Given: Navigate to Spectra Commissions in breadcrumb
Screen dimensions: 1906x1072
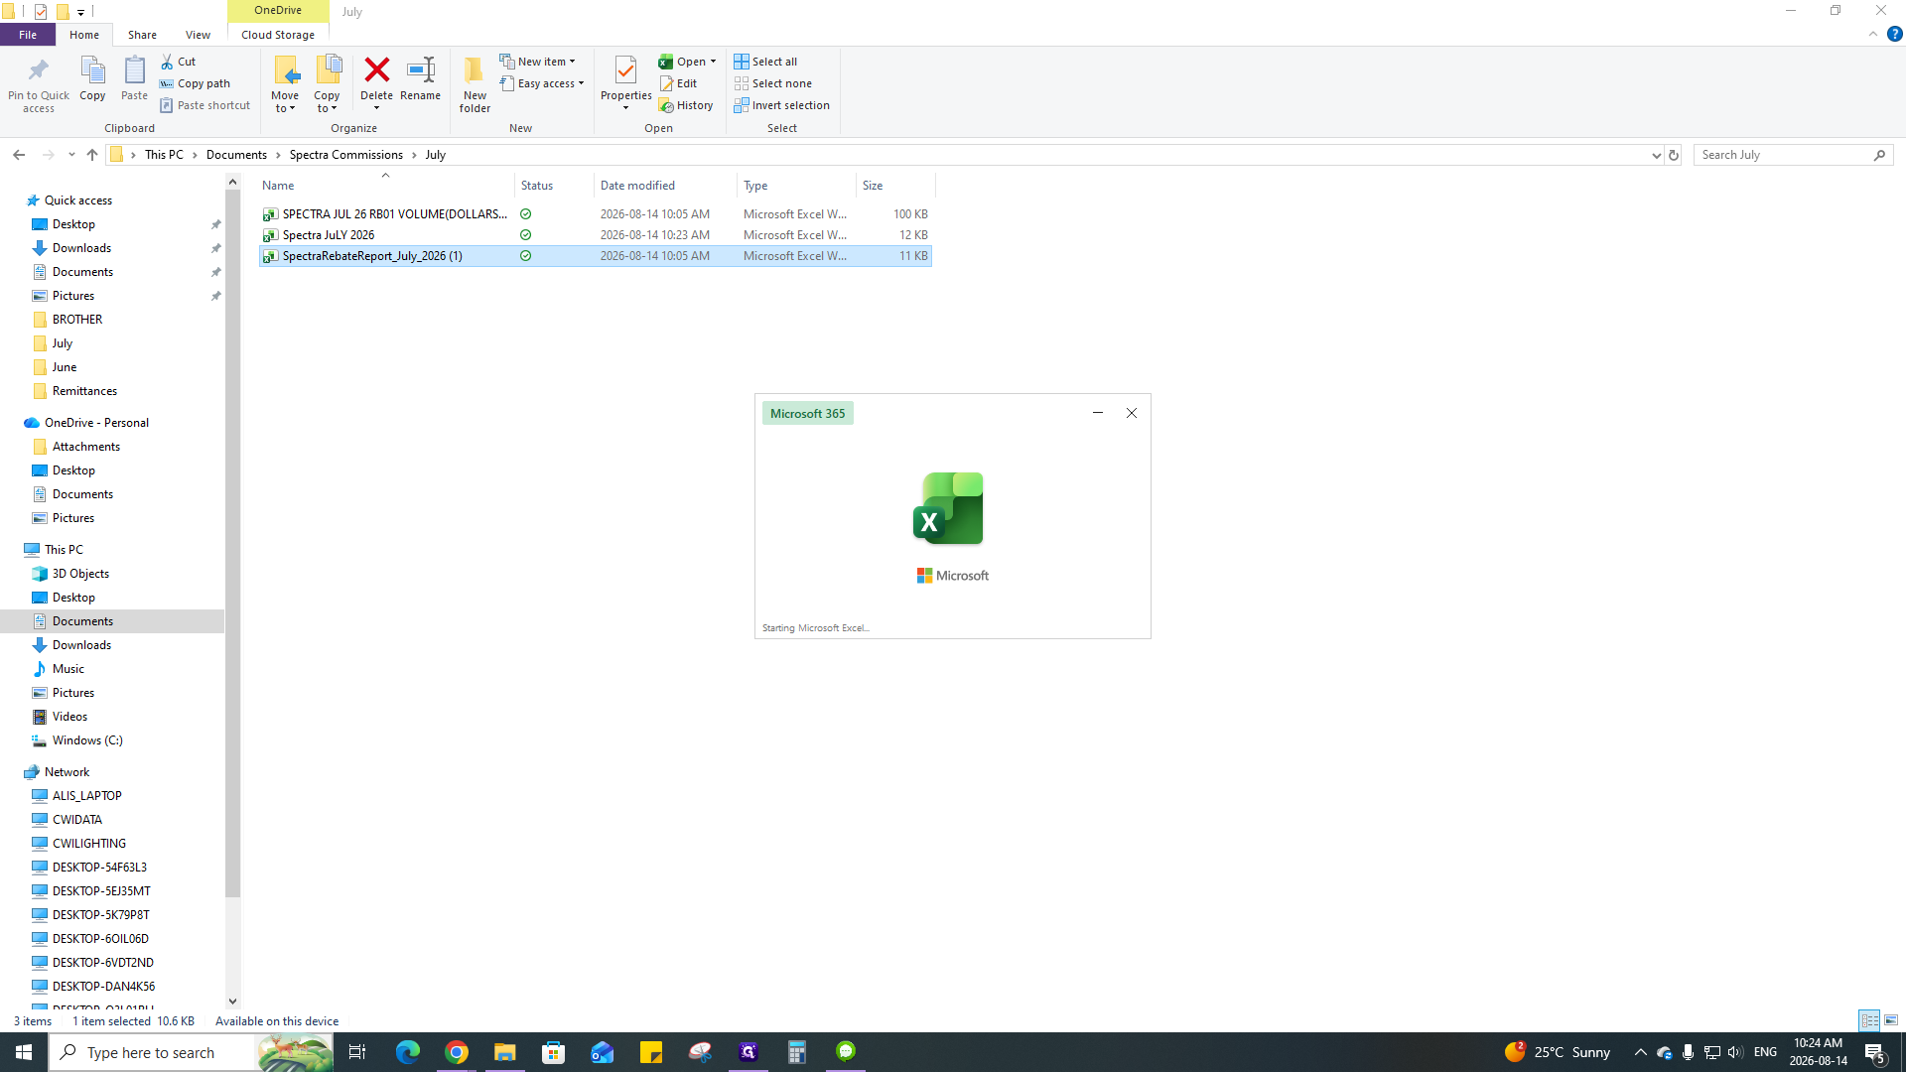Looking at the screenshot, I should click(346, 155).
